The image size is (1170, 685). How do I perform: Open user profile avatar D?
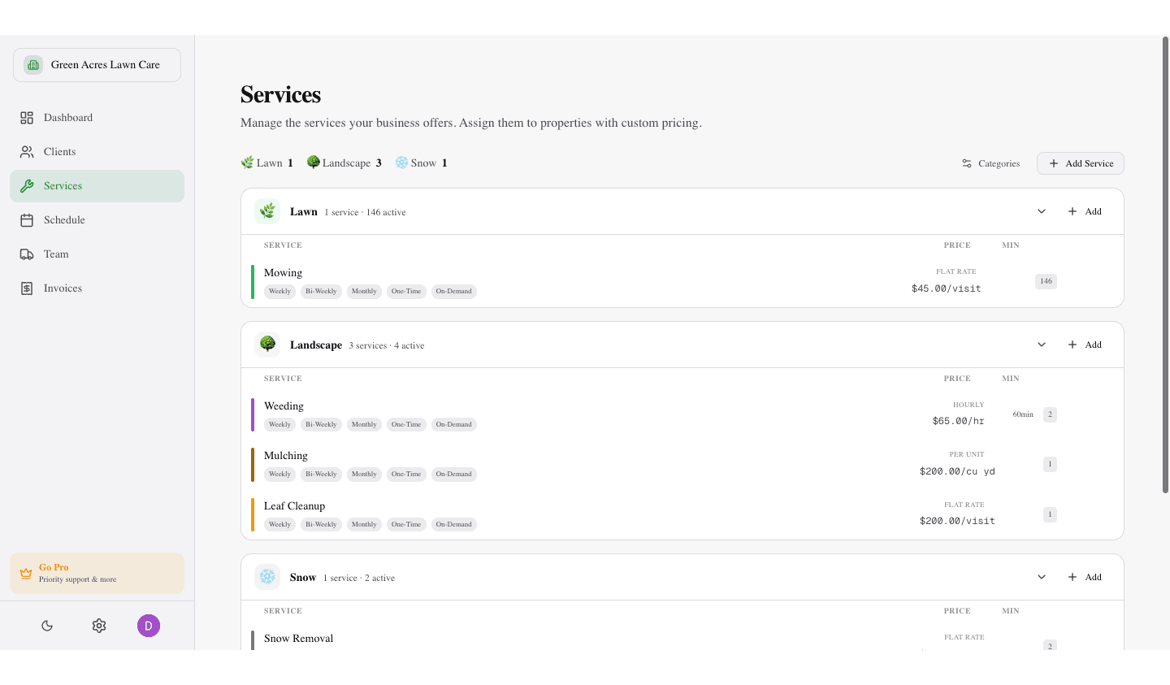point(149,626)
